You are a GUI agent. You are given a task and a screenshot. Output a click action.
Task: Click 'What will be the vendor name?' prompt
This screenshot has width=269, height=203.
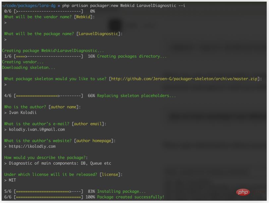tap(38, 17)
